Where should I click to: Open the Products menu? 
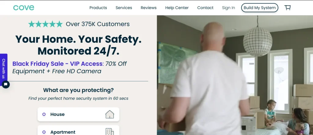98,8
